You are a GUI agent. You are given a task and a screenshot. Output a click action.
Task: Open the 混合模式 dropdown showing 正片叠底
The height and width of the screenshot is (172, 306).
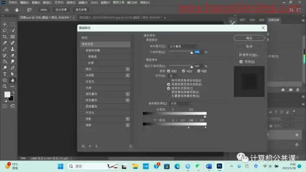[x=183, y=46]
